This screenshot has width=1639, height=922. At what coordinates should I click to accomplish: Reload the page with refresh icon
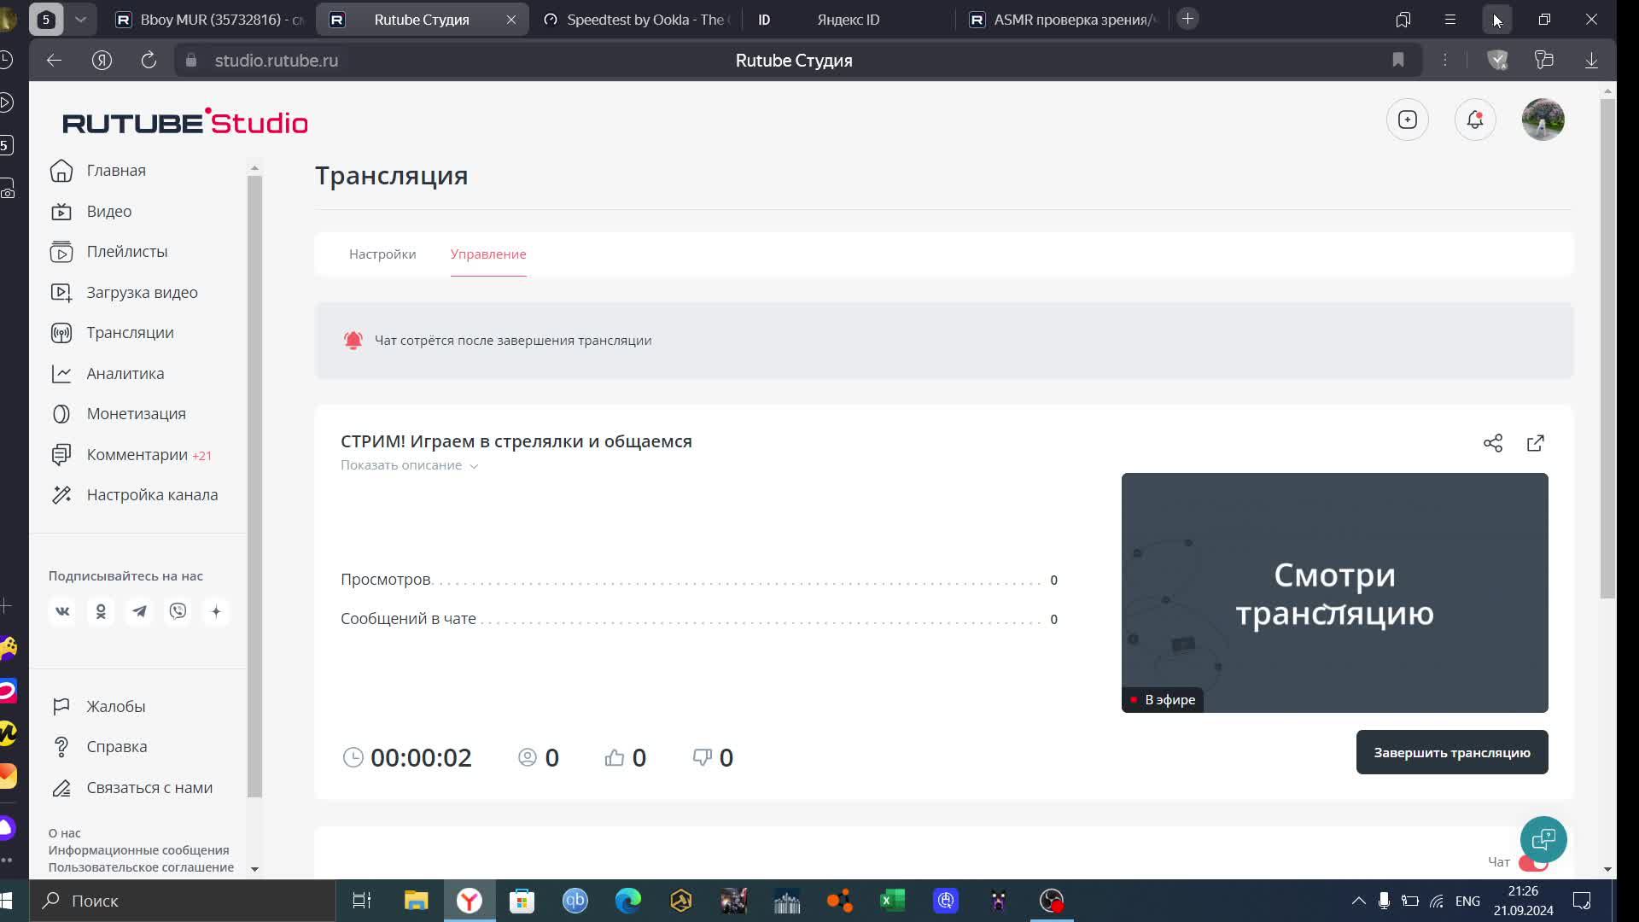(149, 60)
